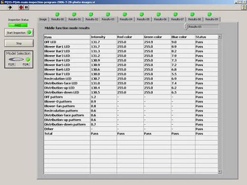Open context help icon at top right
Image resolution: width=247 pixels, height=185 pixels.
coord(244,7)
